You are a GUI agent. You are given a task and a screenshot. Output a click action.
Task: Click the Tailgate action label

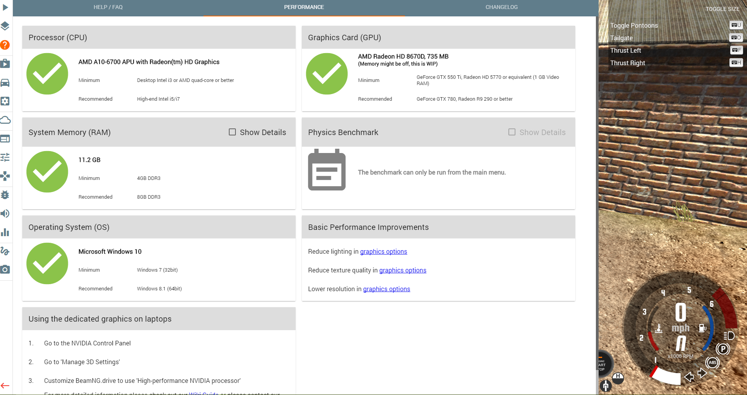coord(621,38)
